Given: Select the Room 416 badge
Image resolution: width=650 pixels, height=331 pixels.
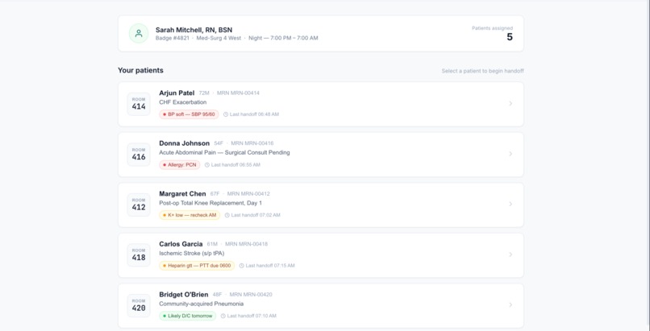Looking at the screenshot, I should [x=139, y=155].
